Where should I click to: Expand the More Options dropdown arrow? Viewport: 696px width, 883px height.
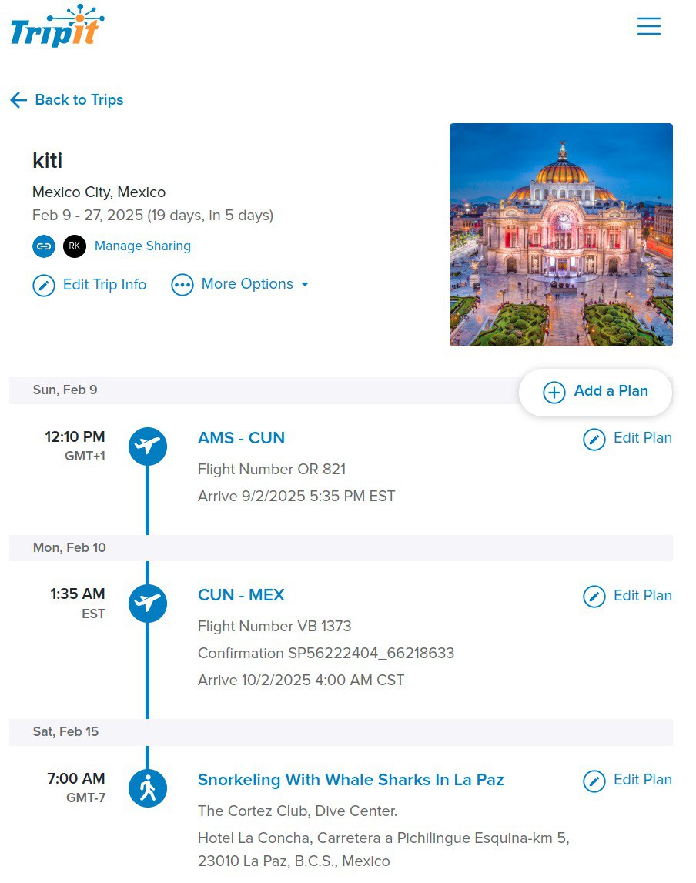tap(305, 285)
